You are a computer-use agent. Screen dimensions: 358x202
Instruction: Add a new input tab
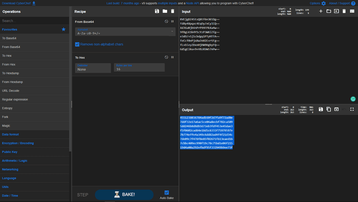tap(321, 12)
